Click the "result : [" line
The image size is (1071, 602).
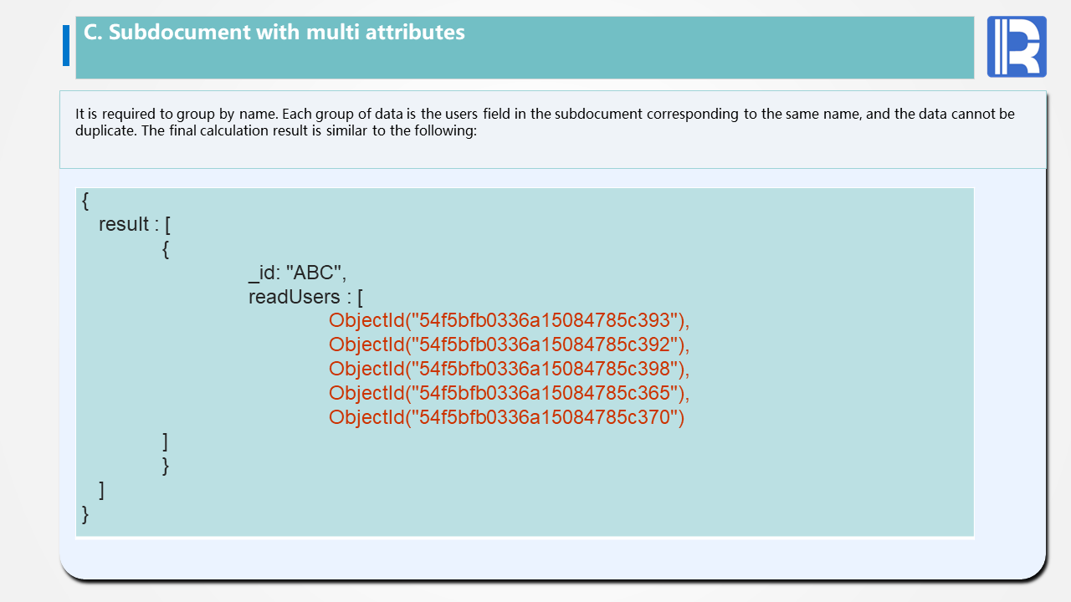pyautogui.click(x=135, y=224)
